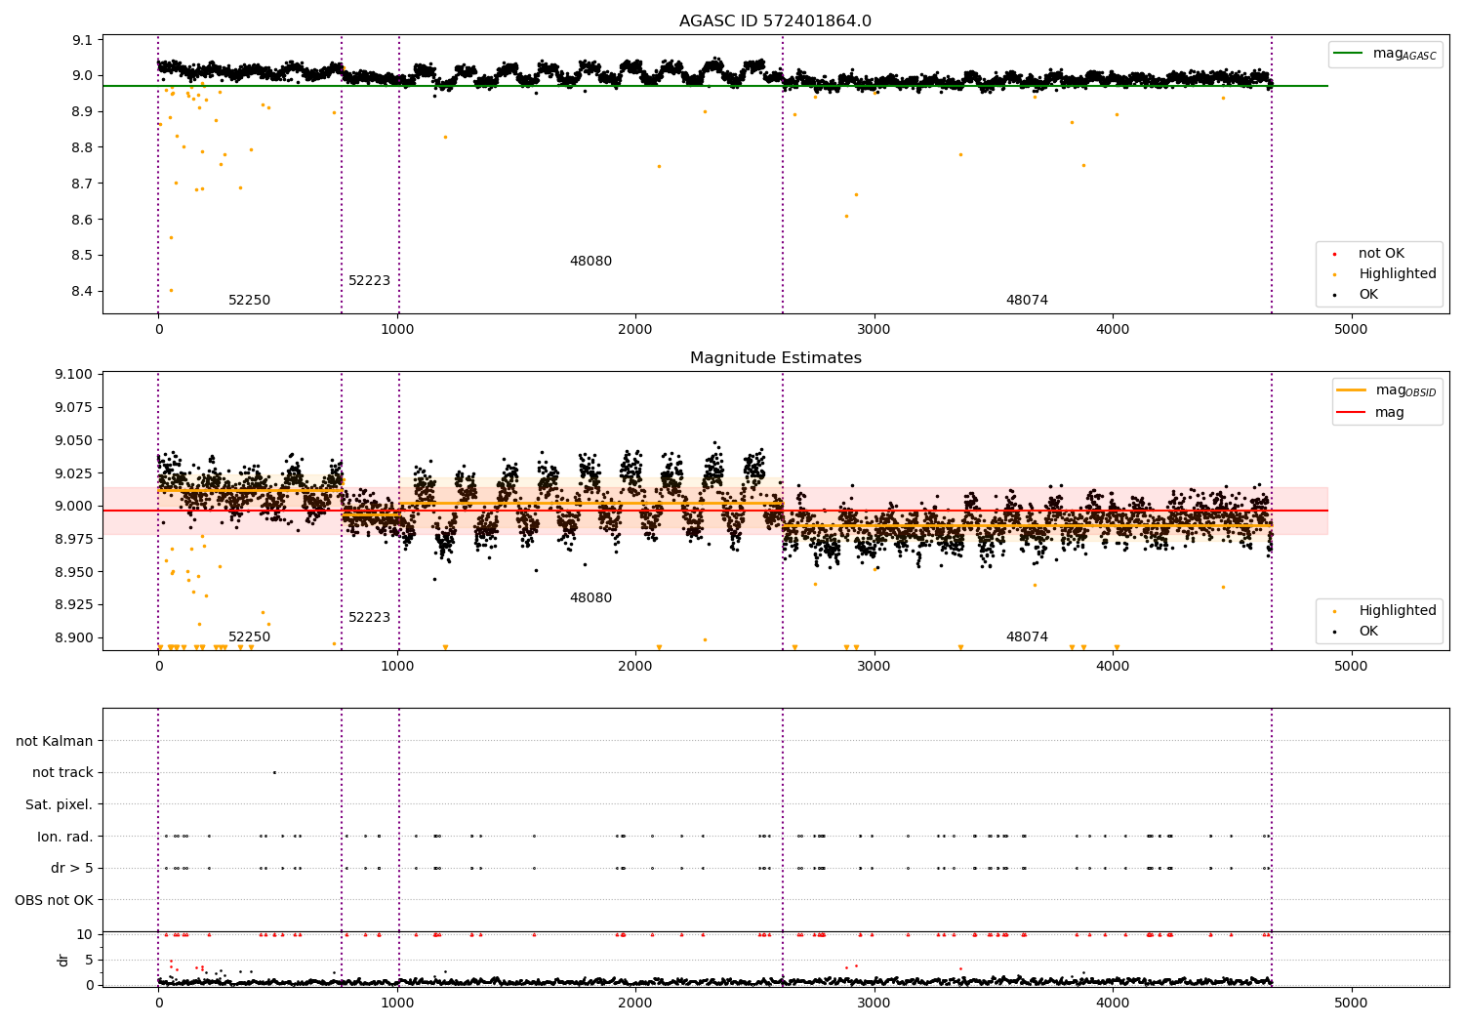Click the 'not track' row label
The image size is (1464, 1025).
(62, 773)
